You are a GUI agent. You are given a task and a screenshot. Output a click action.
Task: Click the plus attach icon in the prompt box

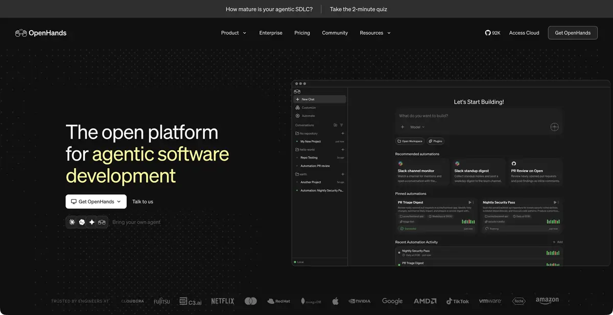tap(403, 127)
